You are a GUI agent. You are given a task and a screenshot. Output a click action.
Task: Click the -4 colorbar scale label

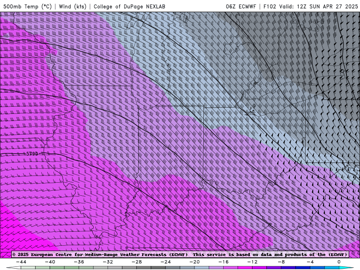coord(310,262)
